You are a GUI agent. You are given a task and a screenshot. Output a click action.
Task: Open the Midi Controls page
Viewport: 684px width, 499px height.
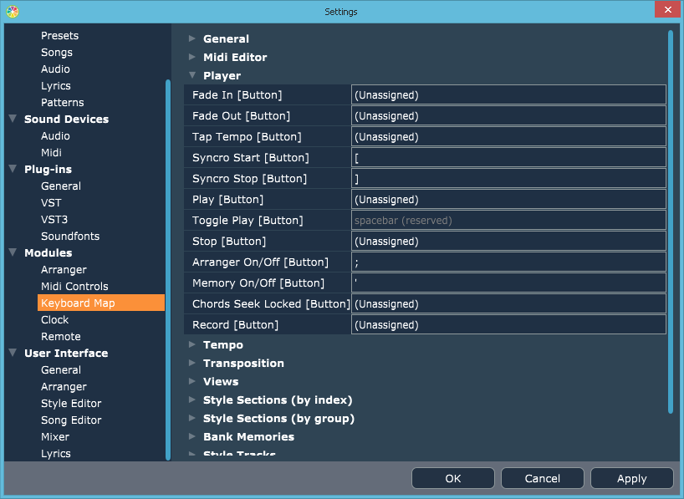[x=74, y=287]
